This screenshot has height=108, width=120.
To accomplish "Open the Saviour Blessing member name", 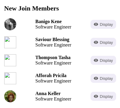I will point(52,40).
